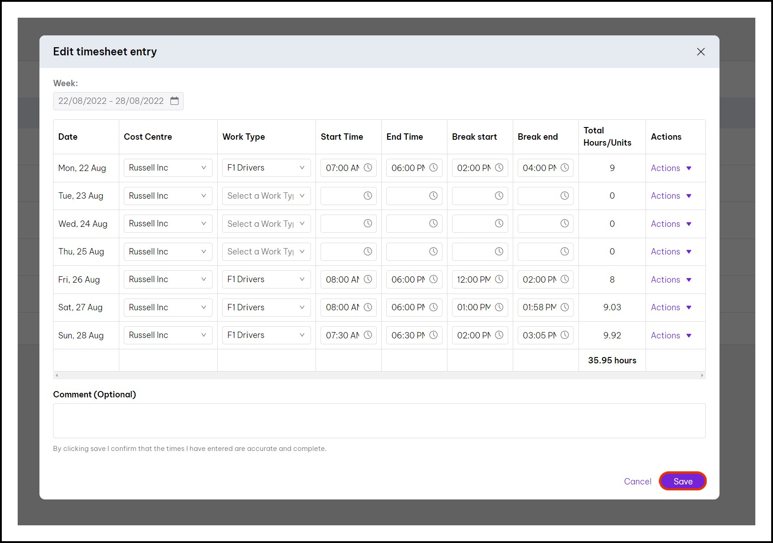Click clock icon in Tuesday End Time
The image size is (773, 543).
coord(433,196)
